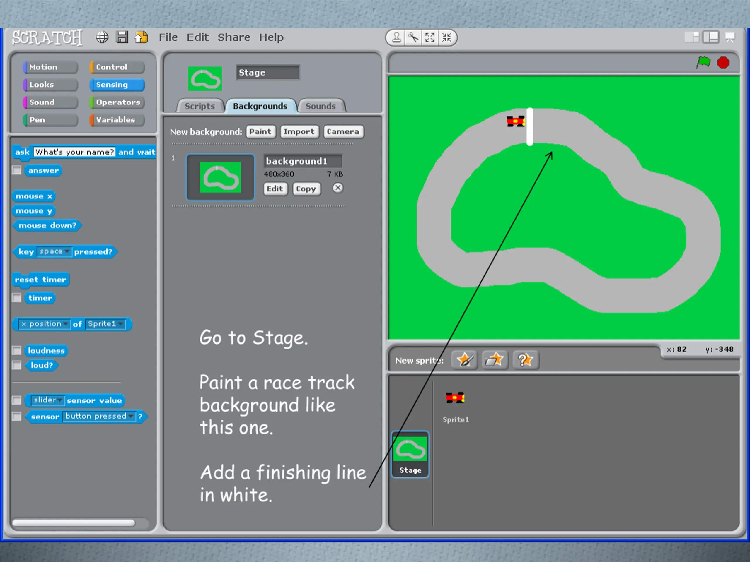Open the File menu
750x562 pixels.
pos(168,37)
